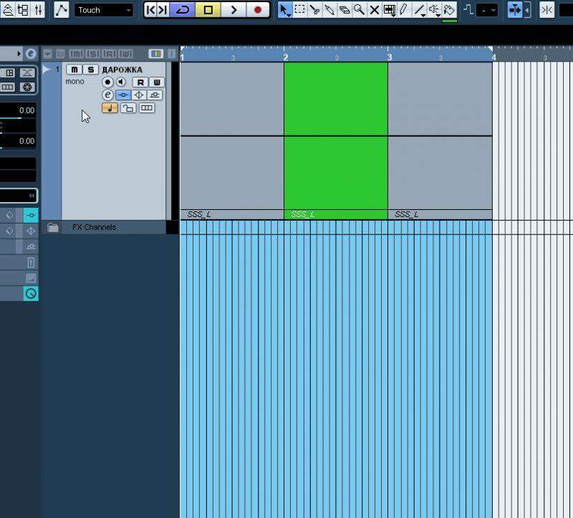573x518 pixels.
Task: Open the FX Channels folder track
Action: 53,228
